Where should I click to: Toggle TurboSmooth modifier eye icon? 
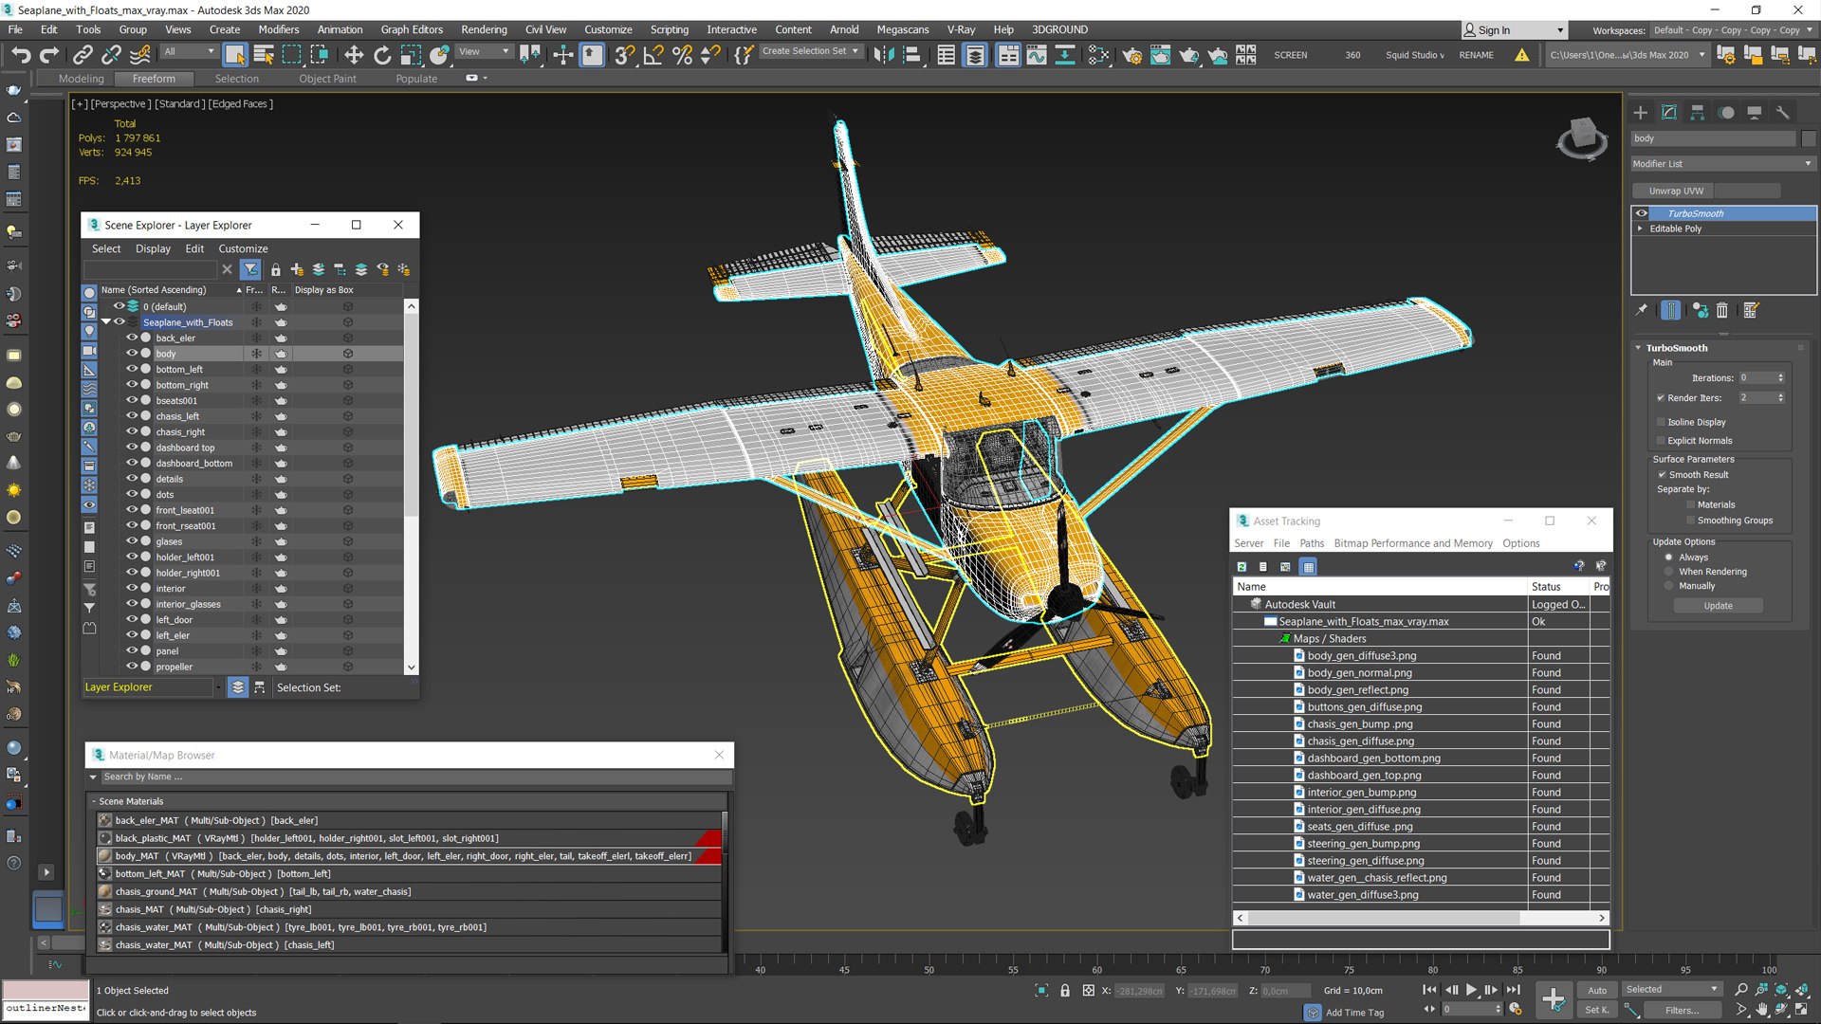pos(1642,213)
